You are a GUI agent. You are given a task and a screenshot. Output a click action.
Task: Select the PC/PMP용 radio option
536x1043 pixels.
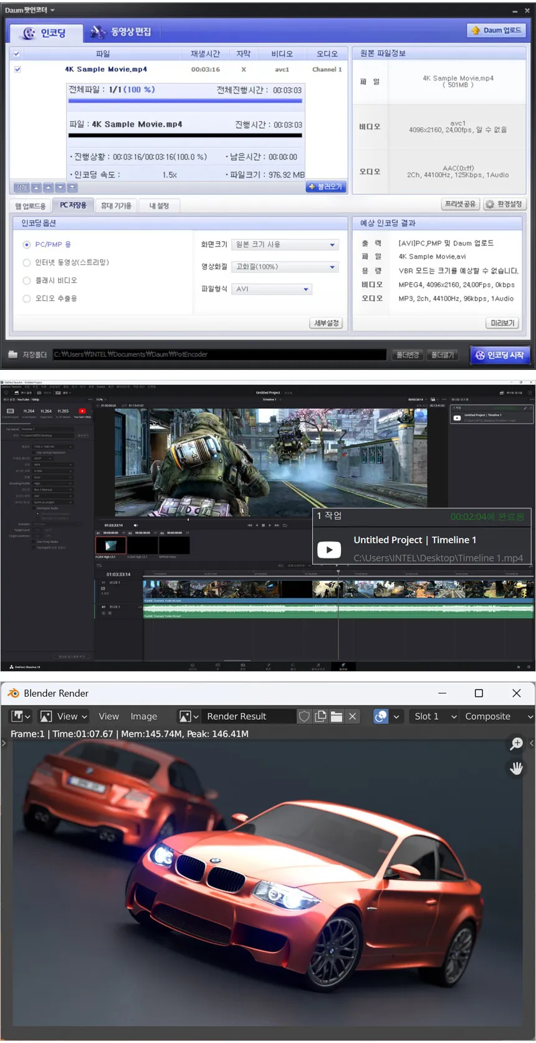[27, 245]
